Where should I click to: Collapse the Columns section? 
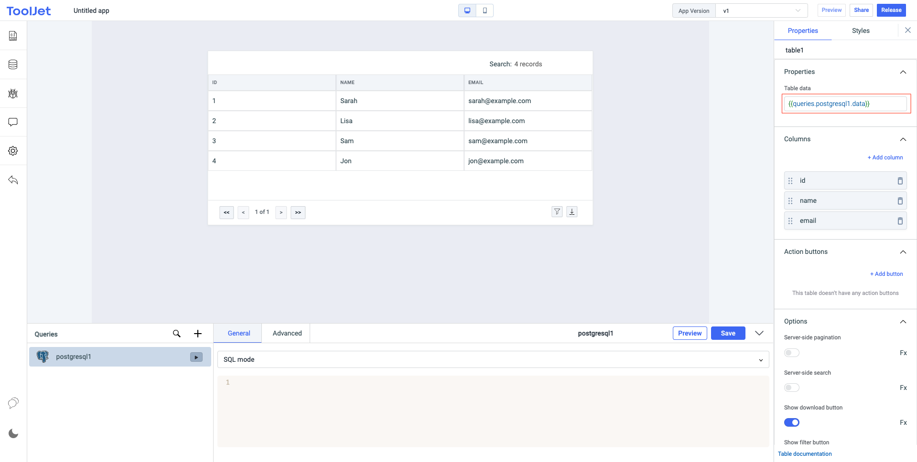pyautogui.click(x=903, y=139)
